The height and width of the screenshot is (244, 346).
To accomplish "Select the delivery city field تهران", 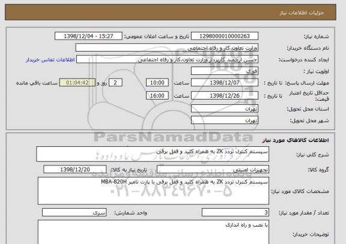I will 225,121.
